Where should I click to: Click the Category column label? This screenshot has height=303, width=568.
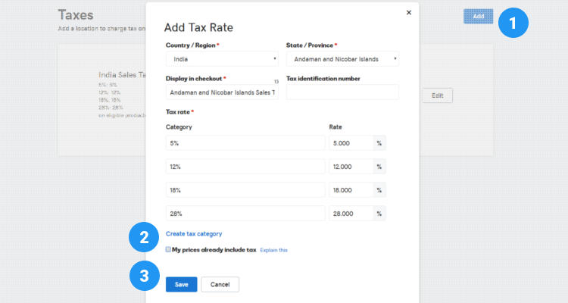pos(179,127)
